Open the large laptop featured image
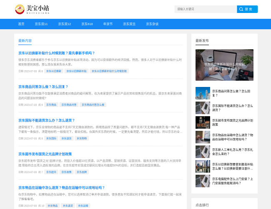This screenshot has height=209, width=271. coord(224,65)
